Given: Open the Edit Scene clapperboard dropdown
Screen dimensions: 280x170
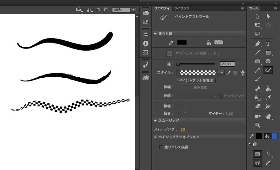Looking at the screenshot, I should pyautogui.click(x=79, y=10).
